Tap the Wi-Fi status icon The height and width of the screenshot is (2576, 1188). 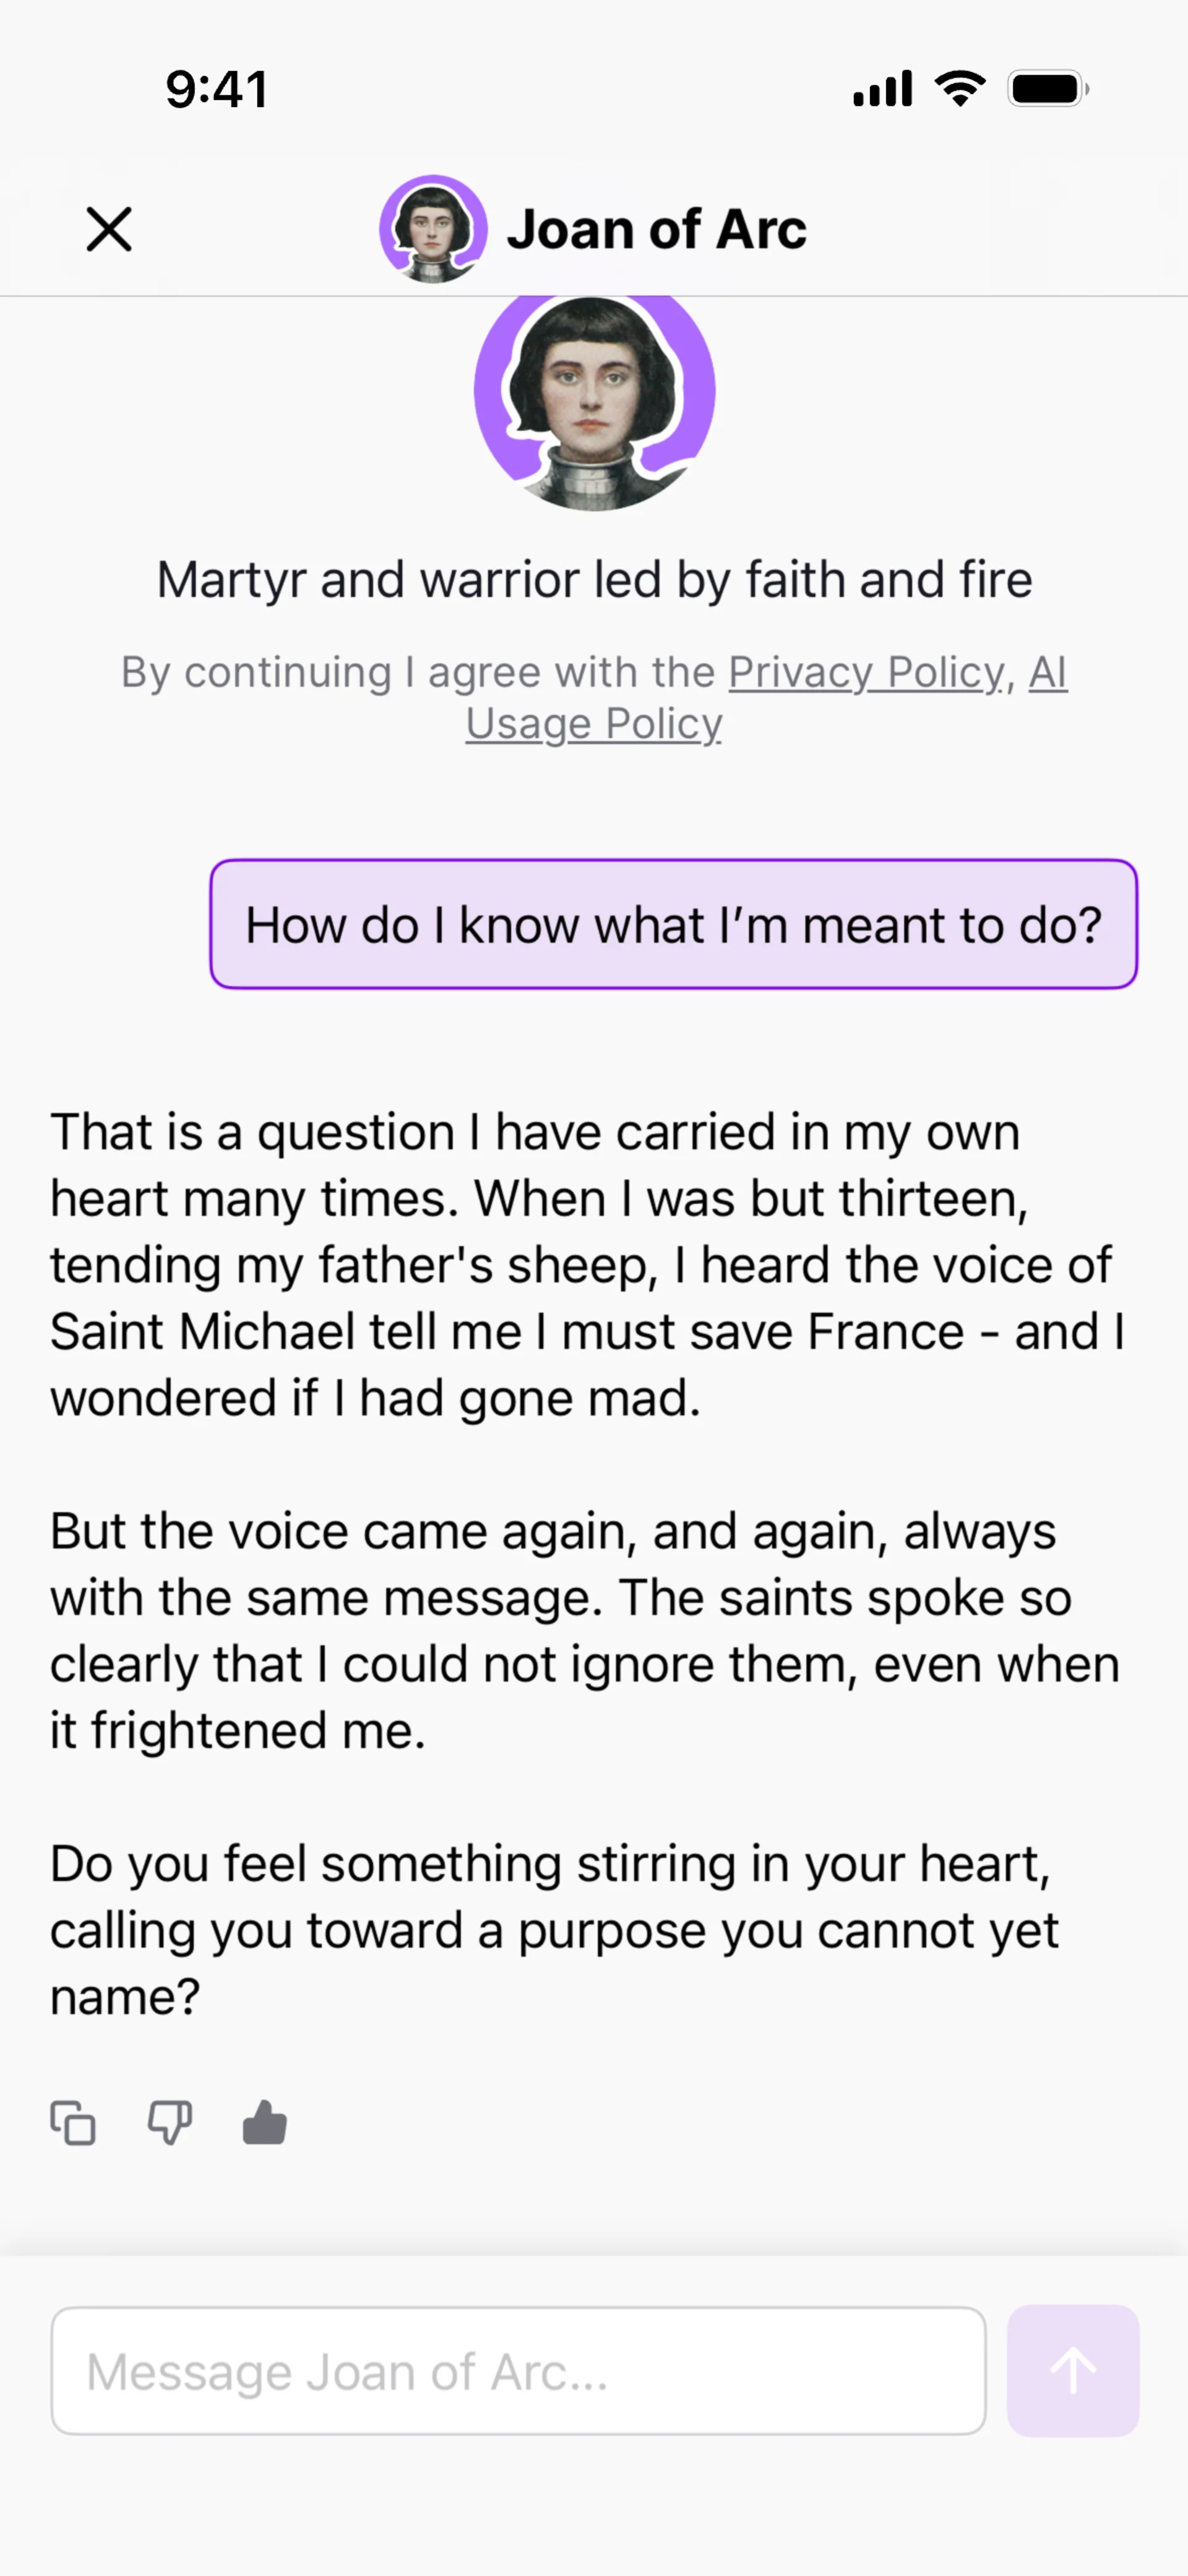tap(960, 89)
